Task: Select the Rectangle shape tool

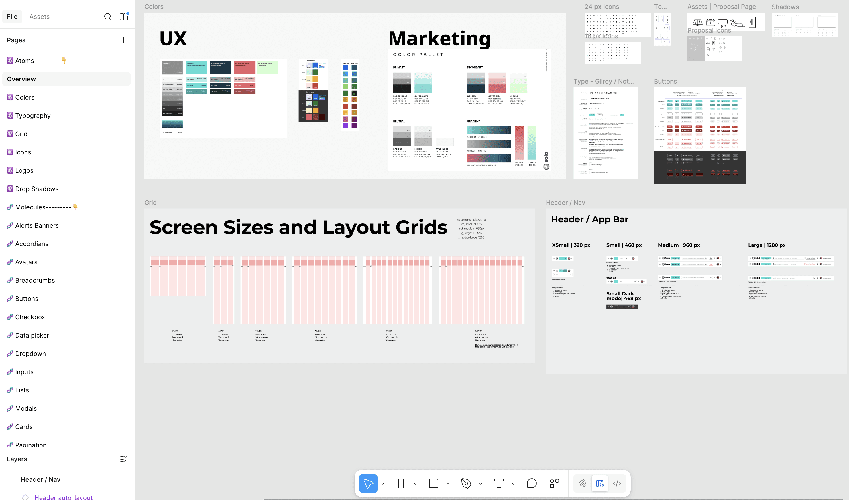Action: [433, 483]
